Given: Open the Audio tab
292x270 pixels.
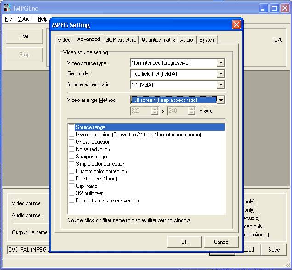Looking at the screenshot, I should tap(186, 40).
